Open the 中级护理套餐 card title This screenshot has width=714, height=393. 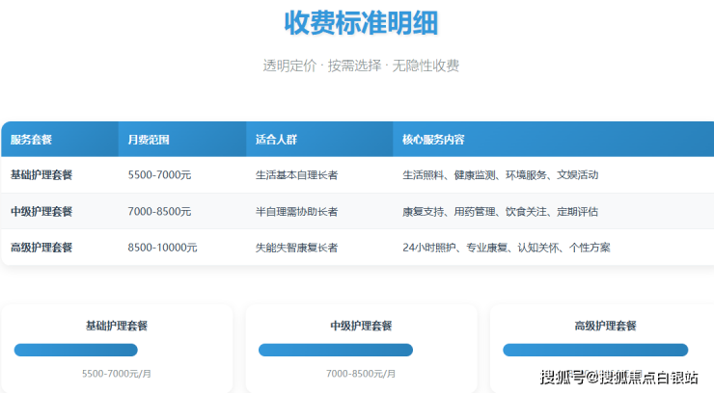(x=361, y=326)
